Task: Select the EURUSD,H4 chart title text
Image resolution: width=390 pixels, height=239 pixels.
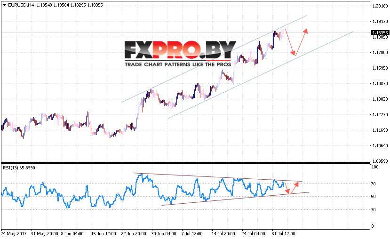Action: pos(21,5)
